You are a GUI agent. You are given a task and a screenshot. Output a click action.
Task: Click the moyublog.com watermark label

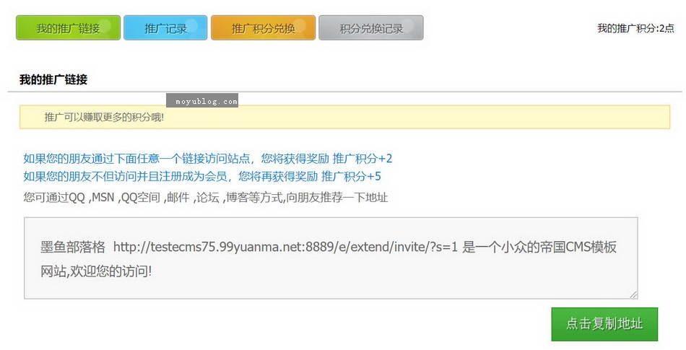pos(202,102)
